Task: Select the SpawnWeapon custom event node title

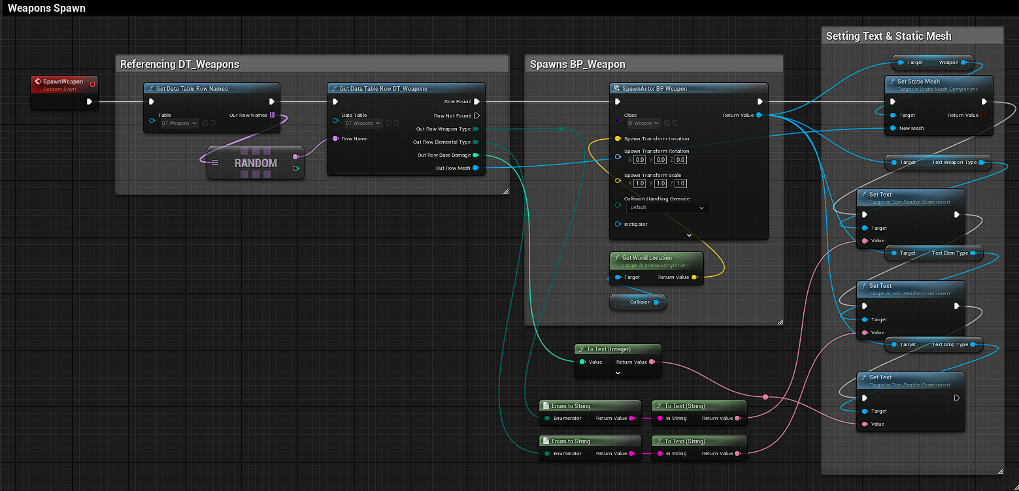Action: pos(63,82)
